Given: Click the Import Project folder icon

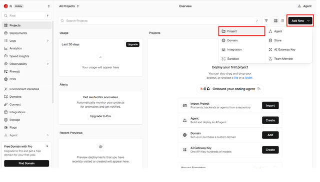Looking at the screenshot, I should pos(184,105).
